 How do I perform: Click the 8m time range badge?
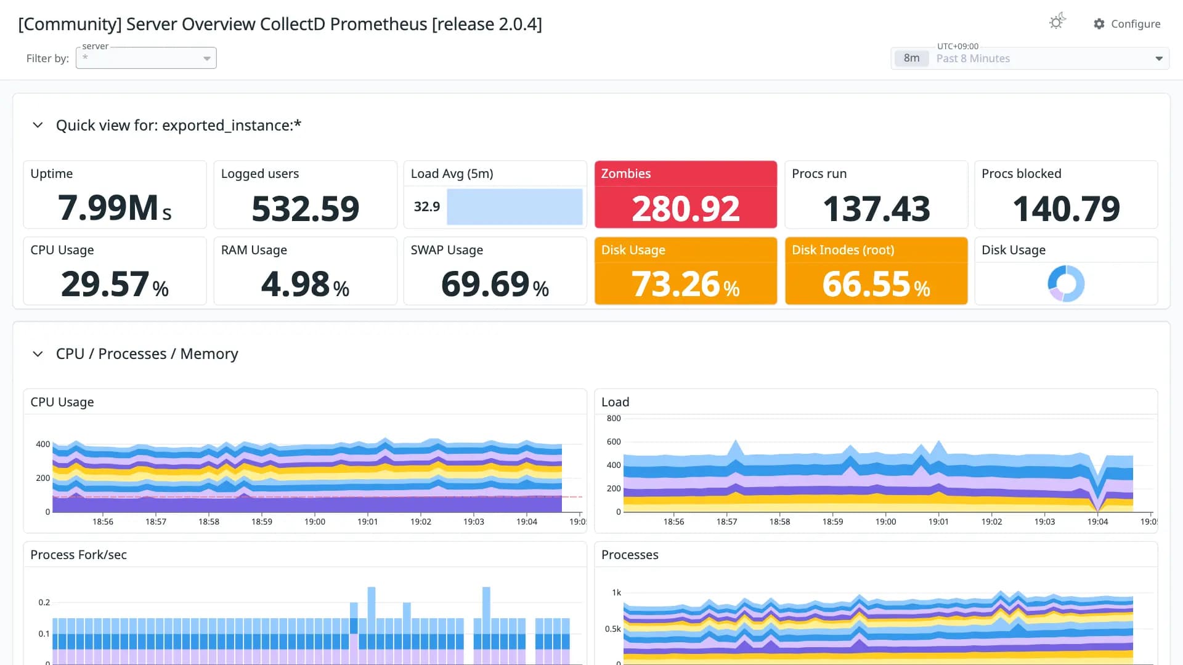point(911,58)
